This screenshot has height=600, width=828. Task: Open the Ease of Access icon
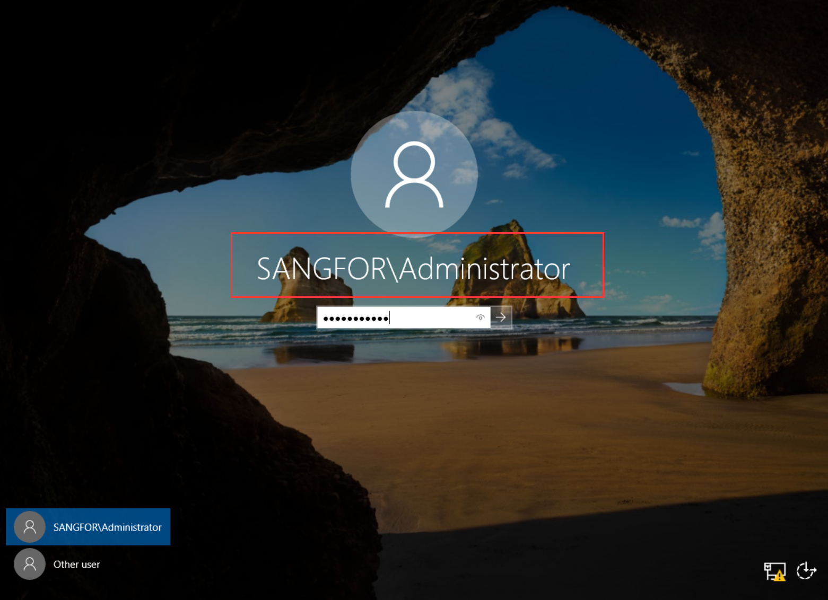click(x=806, y=571)
